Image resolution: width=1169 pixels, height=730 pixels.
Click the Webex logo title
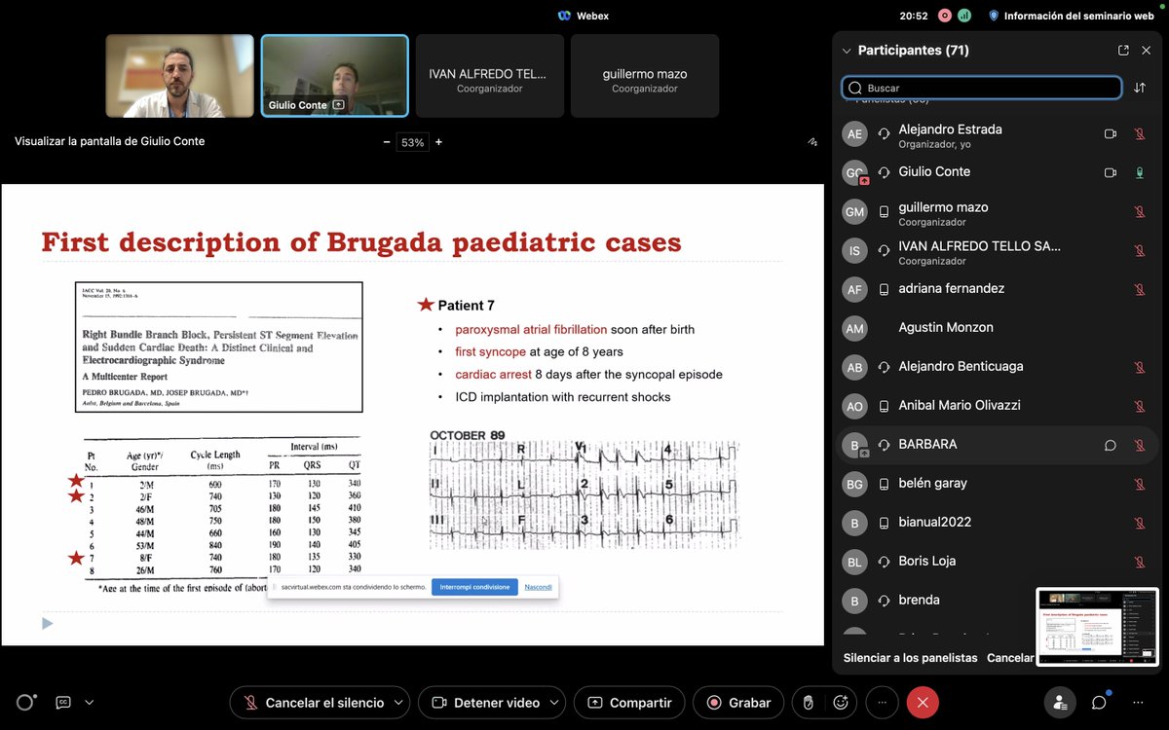point(584,16)
